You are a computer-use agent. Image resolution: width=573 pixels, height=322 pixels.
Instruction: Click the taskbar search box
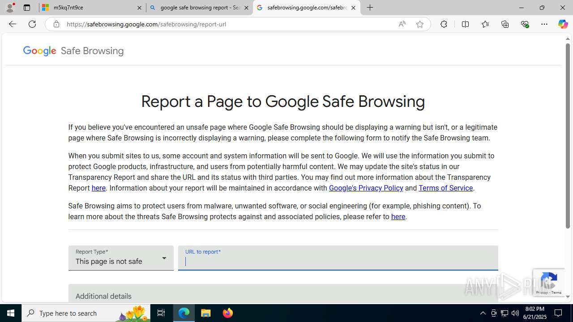point(86,313)
